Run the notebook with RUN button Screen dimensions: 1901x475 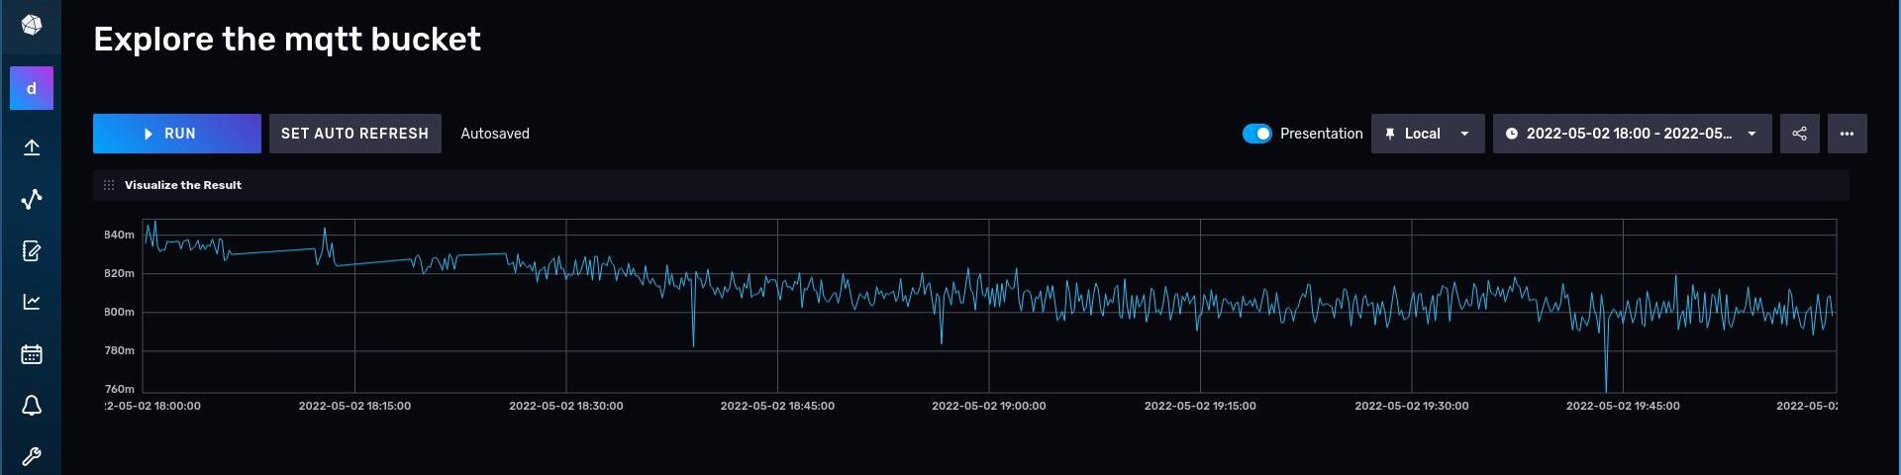tap(177, 134)
